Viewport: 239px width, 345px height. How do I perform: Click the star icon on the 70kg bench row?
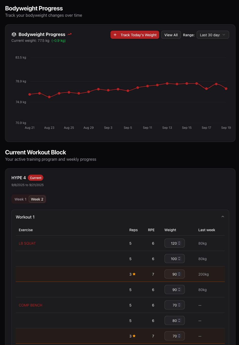134,336
